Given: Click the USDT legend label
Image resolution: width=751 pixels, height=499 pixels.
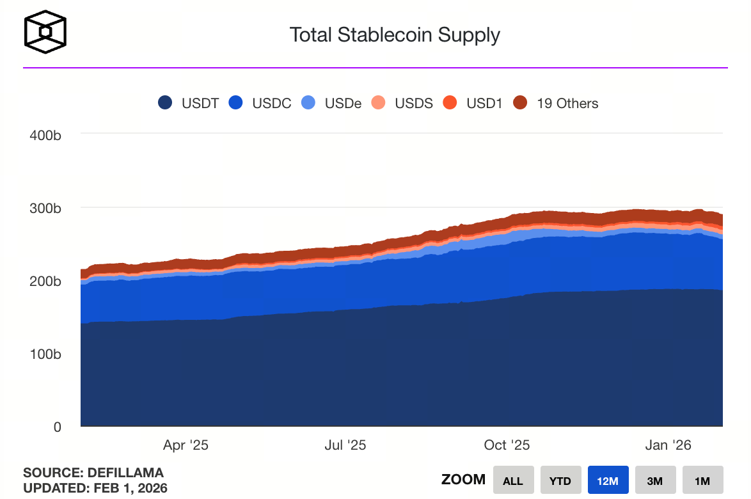Looking at the screenshot, I should click(x=200, y=103).
